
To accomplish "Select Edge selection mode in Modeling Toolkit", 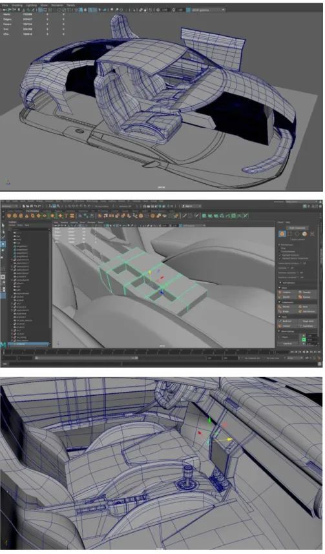I will point(297,234).
